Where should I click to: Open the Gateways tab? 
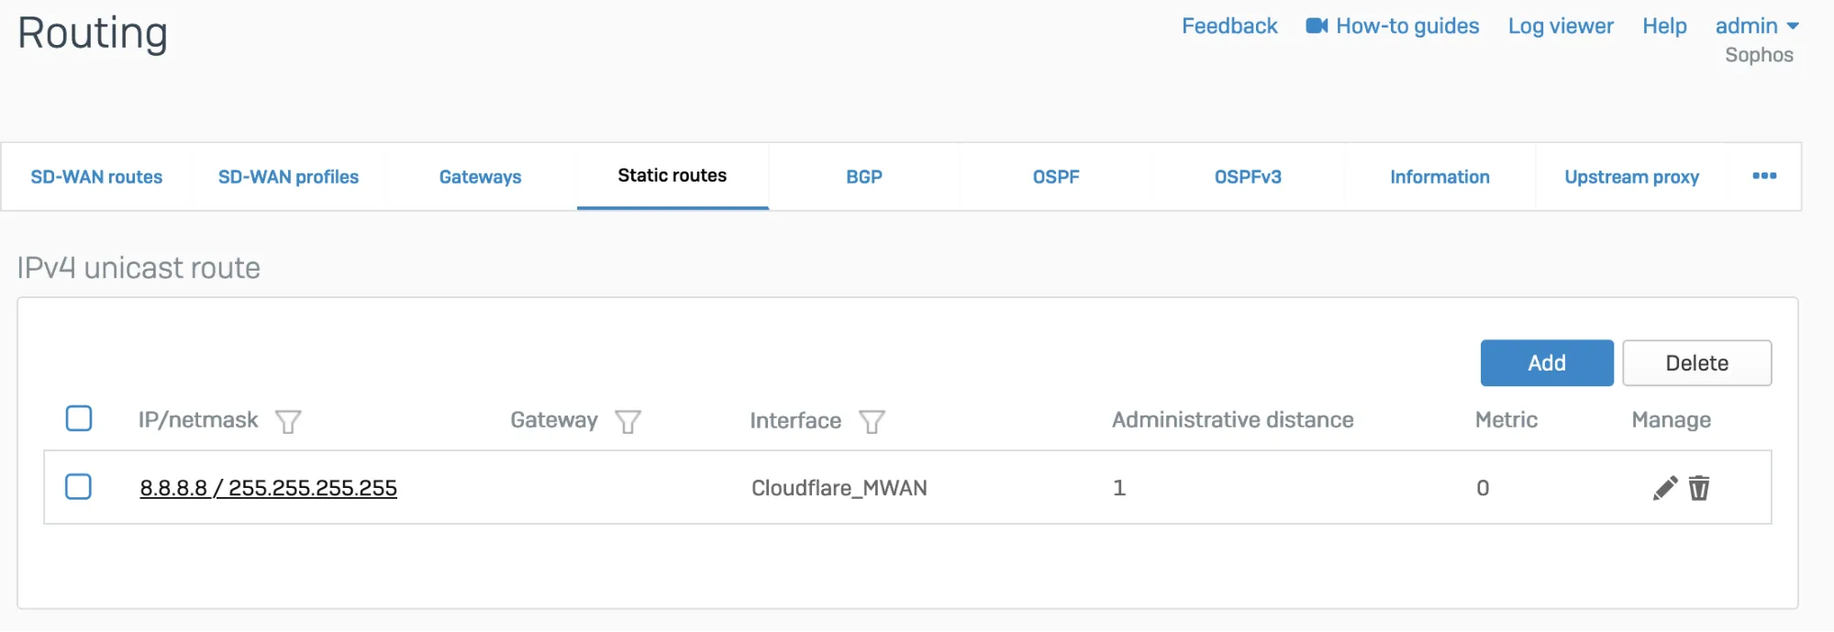(480, 177)
